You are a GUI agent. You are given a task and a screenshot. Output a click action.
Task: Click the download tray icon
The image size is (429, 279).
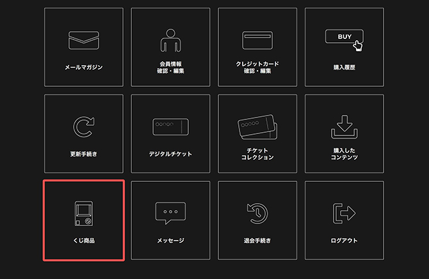(x=344, y=127)
